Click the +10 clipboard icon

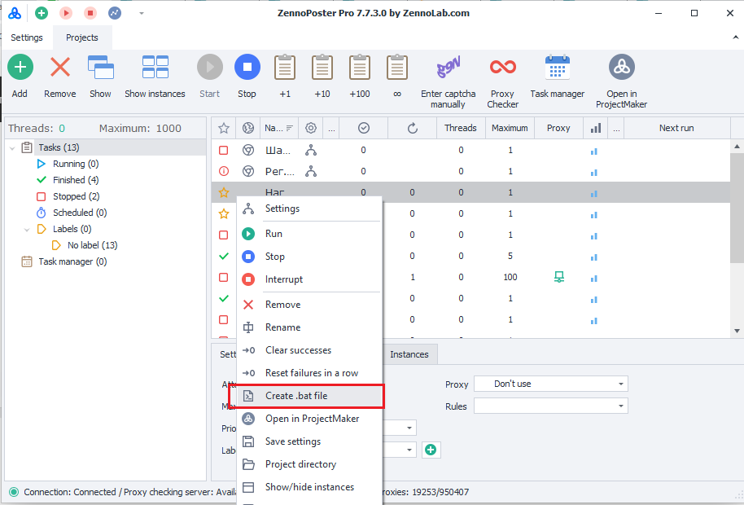coord(322,67)
